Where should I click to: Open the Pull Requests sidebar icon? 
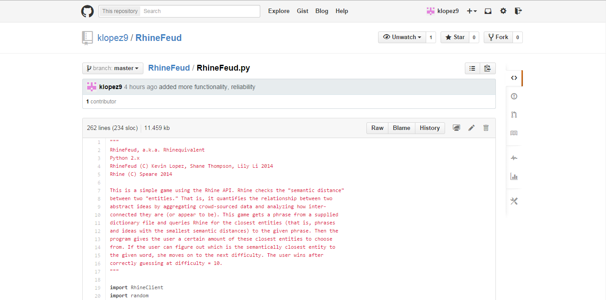pyautogui.click(x=514, y=115)
